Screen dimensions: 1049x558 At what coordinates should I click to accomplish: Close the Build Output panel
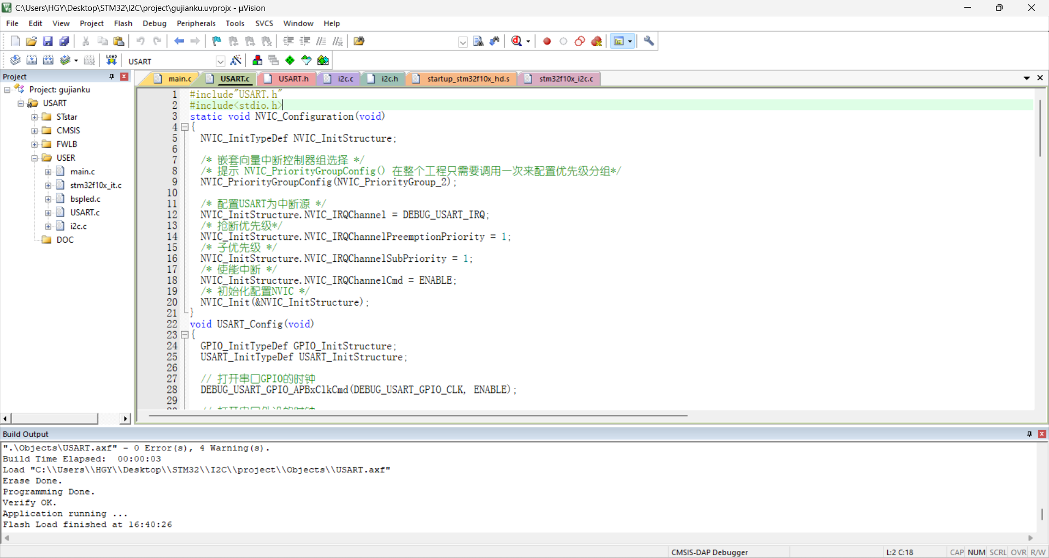tap(1042, 434)
